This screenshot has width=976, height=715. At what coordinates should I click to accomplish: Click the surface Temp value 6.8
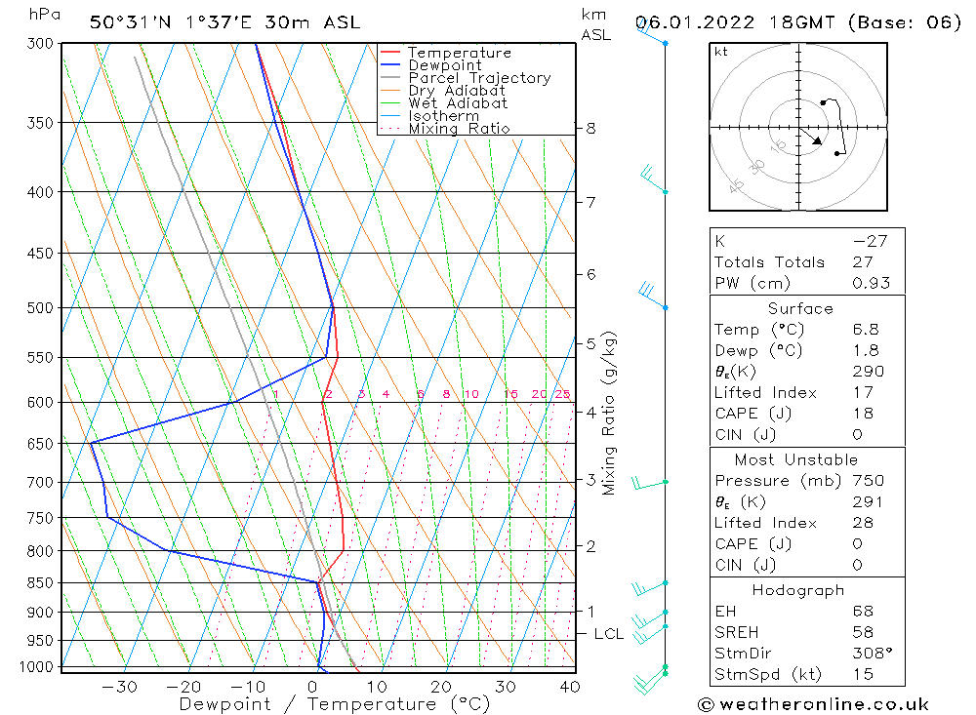(865, 329)
